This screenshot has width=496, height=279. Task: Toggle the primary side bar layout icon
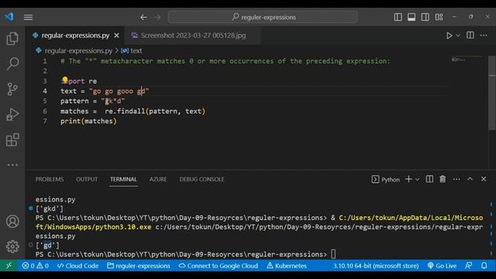(x=398, y=17)
